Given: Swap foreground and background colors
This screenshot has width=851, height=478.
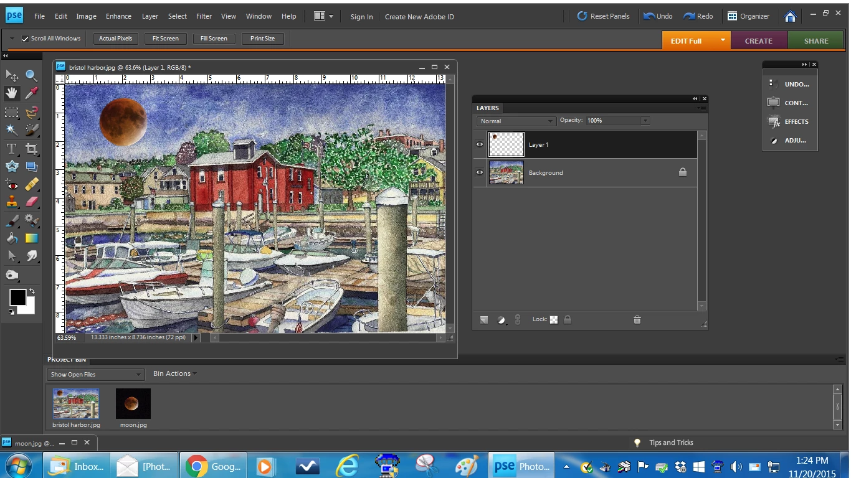Looking at the screenshot, I should (32, 291).
